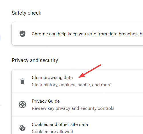
Task: Open Cookies and other site data
Action: [77, 125]
